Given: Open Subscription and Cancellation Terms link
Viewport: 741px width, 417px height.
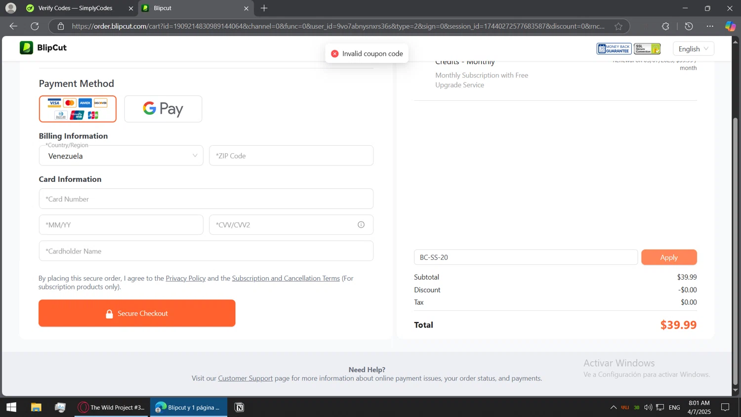Looking at the screenshot, I should click(x=286, y=278).
